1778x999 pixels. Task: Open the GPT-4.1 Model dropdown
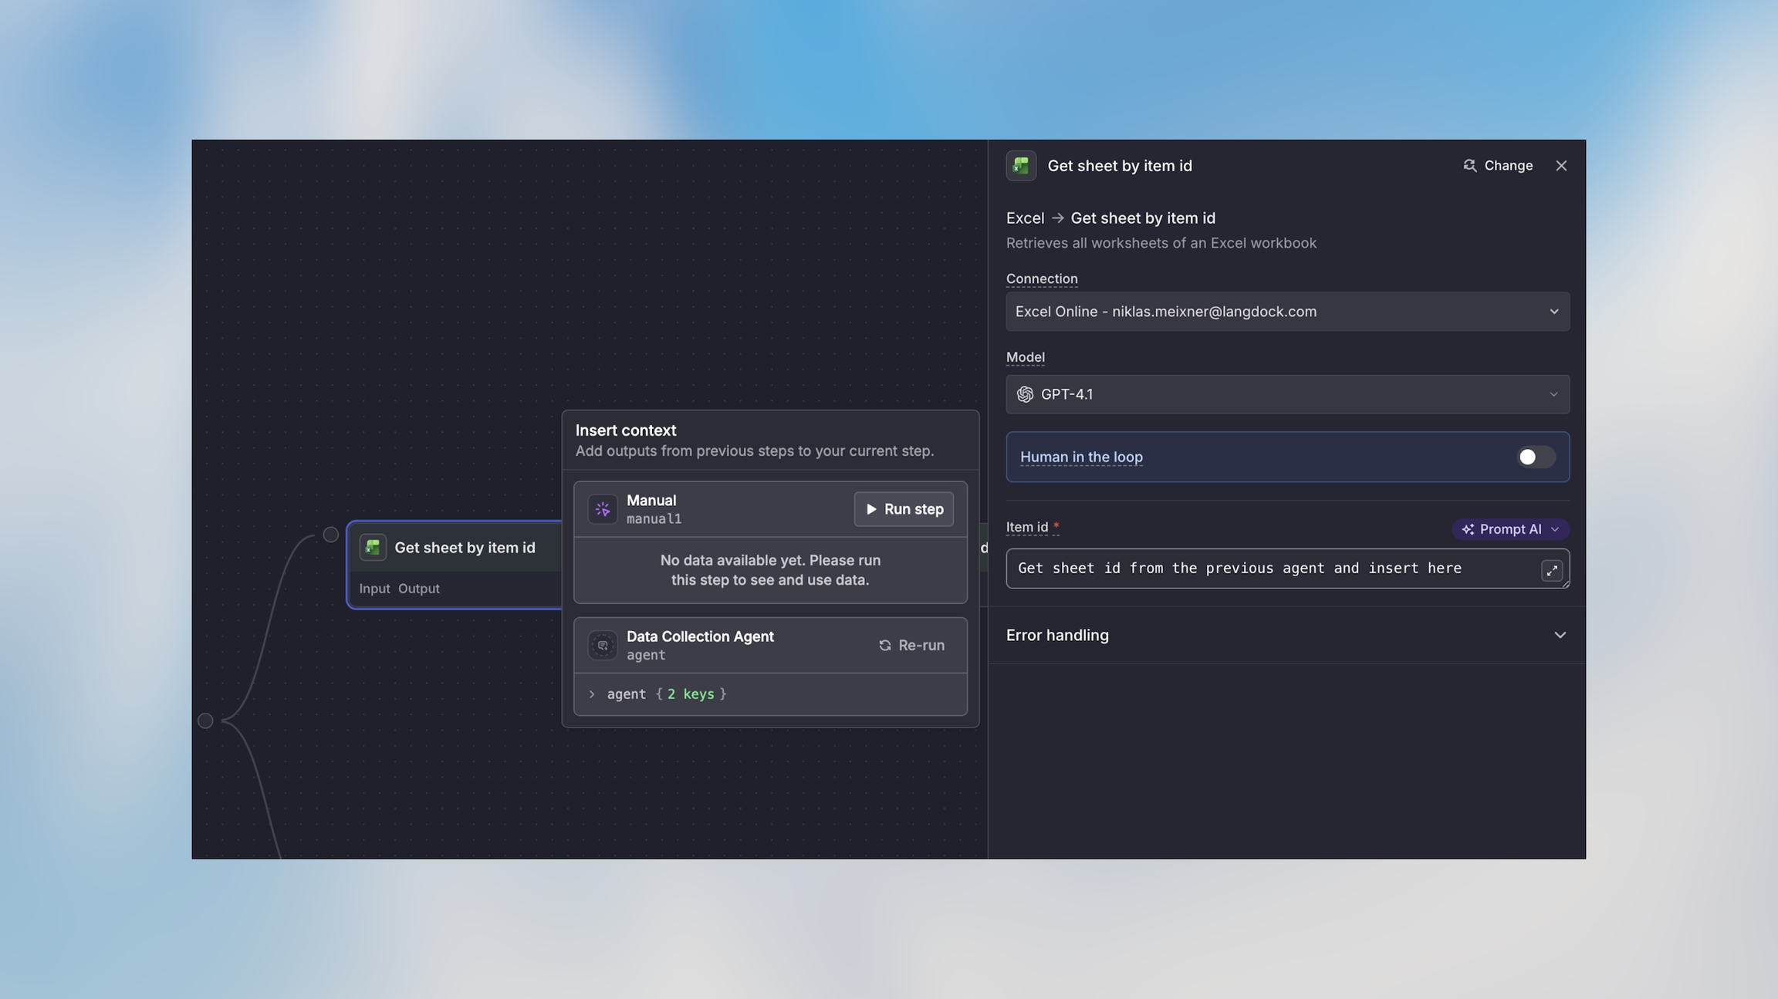point(1286,394)
